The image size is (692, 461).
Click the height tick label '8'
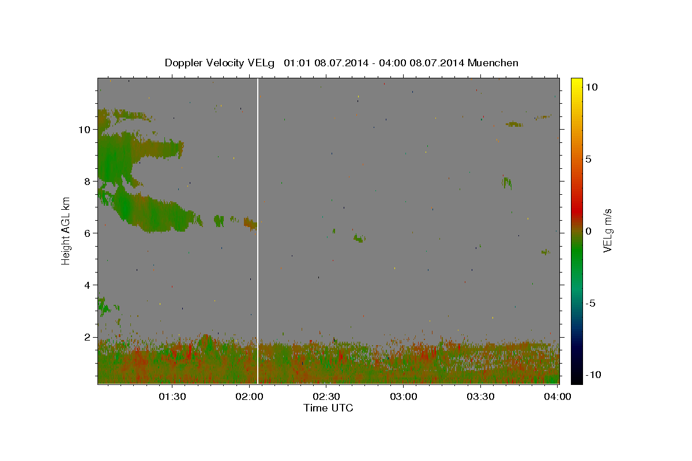coord(89,182)
